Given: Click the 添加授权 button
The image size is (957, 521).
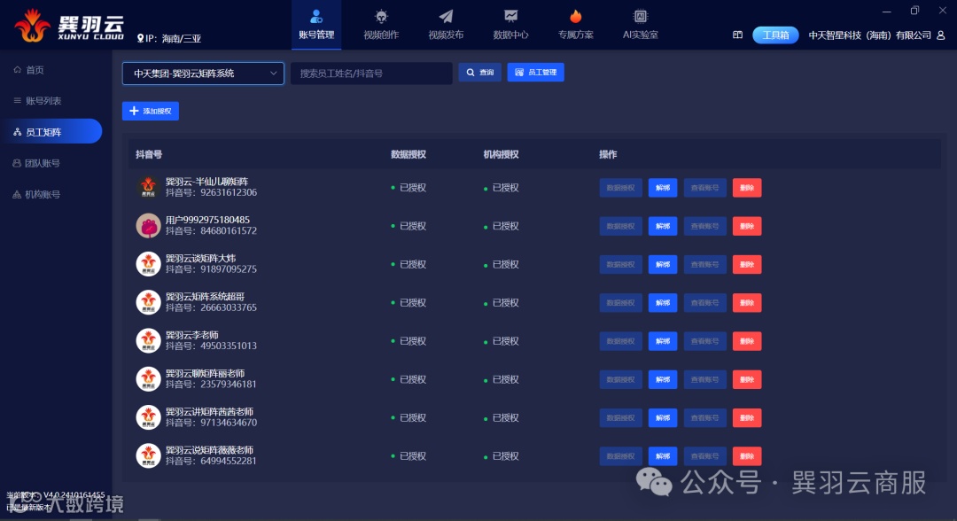Looking at the screenshot, I should [150, 111].
